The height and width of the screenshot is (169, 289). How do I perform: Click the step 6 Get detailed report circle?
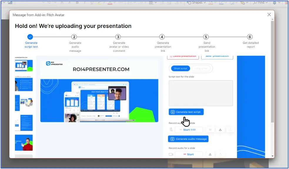pyautogui.click(x=250, y=37)
